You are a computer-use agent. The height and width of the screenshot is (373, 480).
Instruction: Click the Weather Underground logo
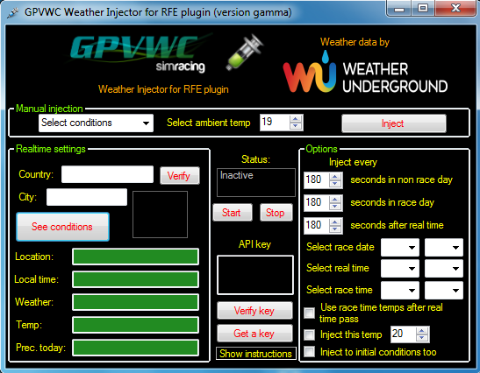[x=365, y=72]
